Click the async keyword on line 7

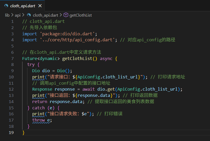tap(106, 58)
